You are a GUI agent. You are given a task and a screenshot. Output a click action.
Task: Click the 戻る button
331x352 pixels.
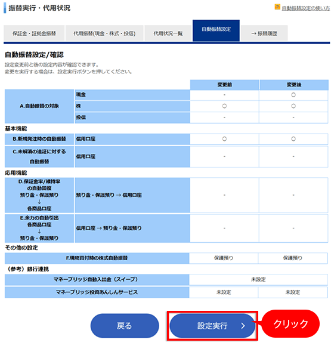tap(125, 326)
